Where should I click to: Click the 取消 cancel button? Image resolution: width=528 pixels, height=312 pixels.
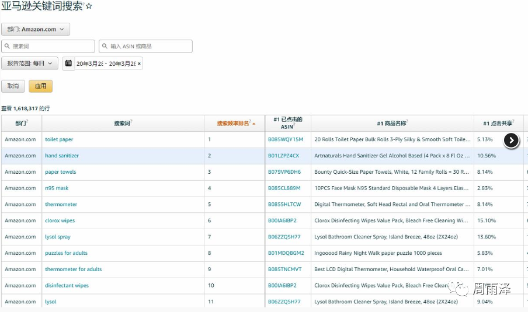point(13,86)
